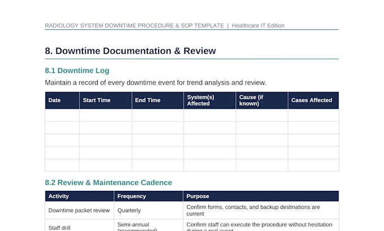
Task: Click the 'Quarterly' frequency cell
Action: (149, 211)
